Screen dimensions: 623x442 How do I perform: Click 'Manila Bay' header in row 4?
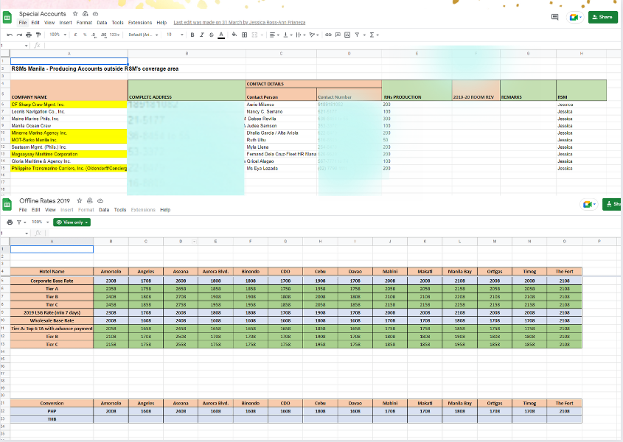pos(460,272)
